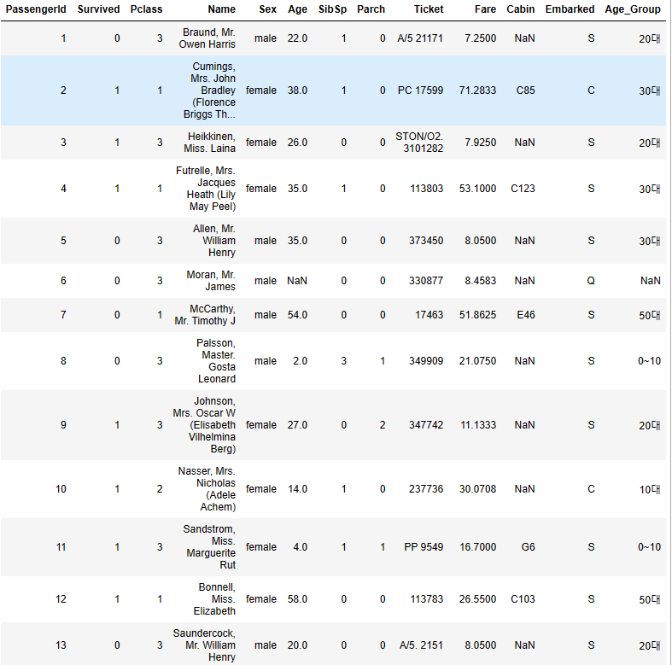Select the Cumings, Mrs. John Bradley name cell
Viewport: 672px width, 665px height.
[209, 90]
